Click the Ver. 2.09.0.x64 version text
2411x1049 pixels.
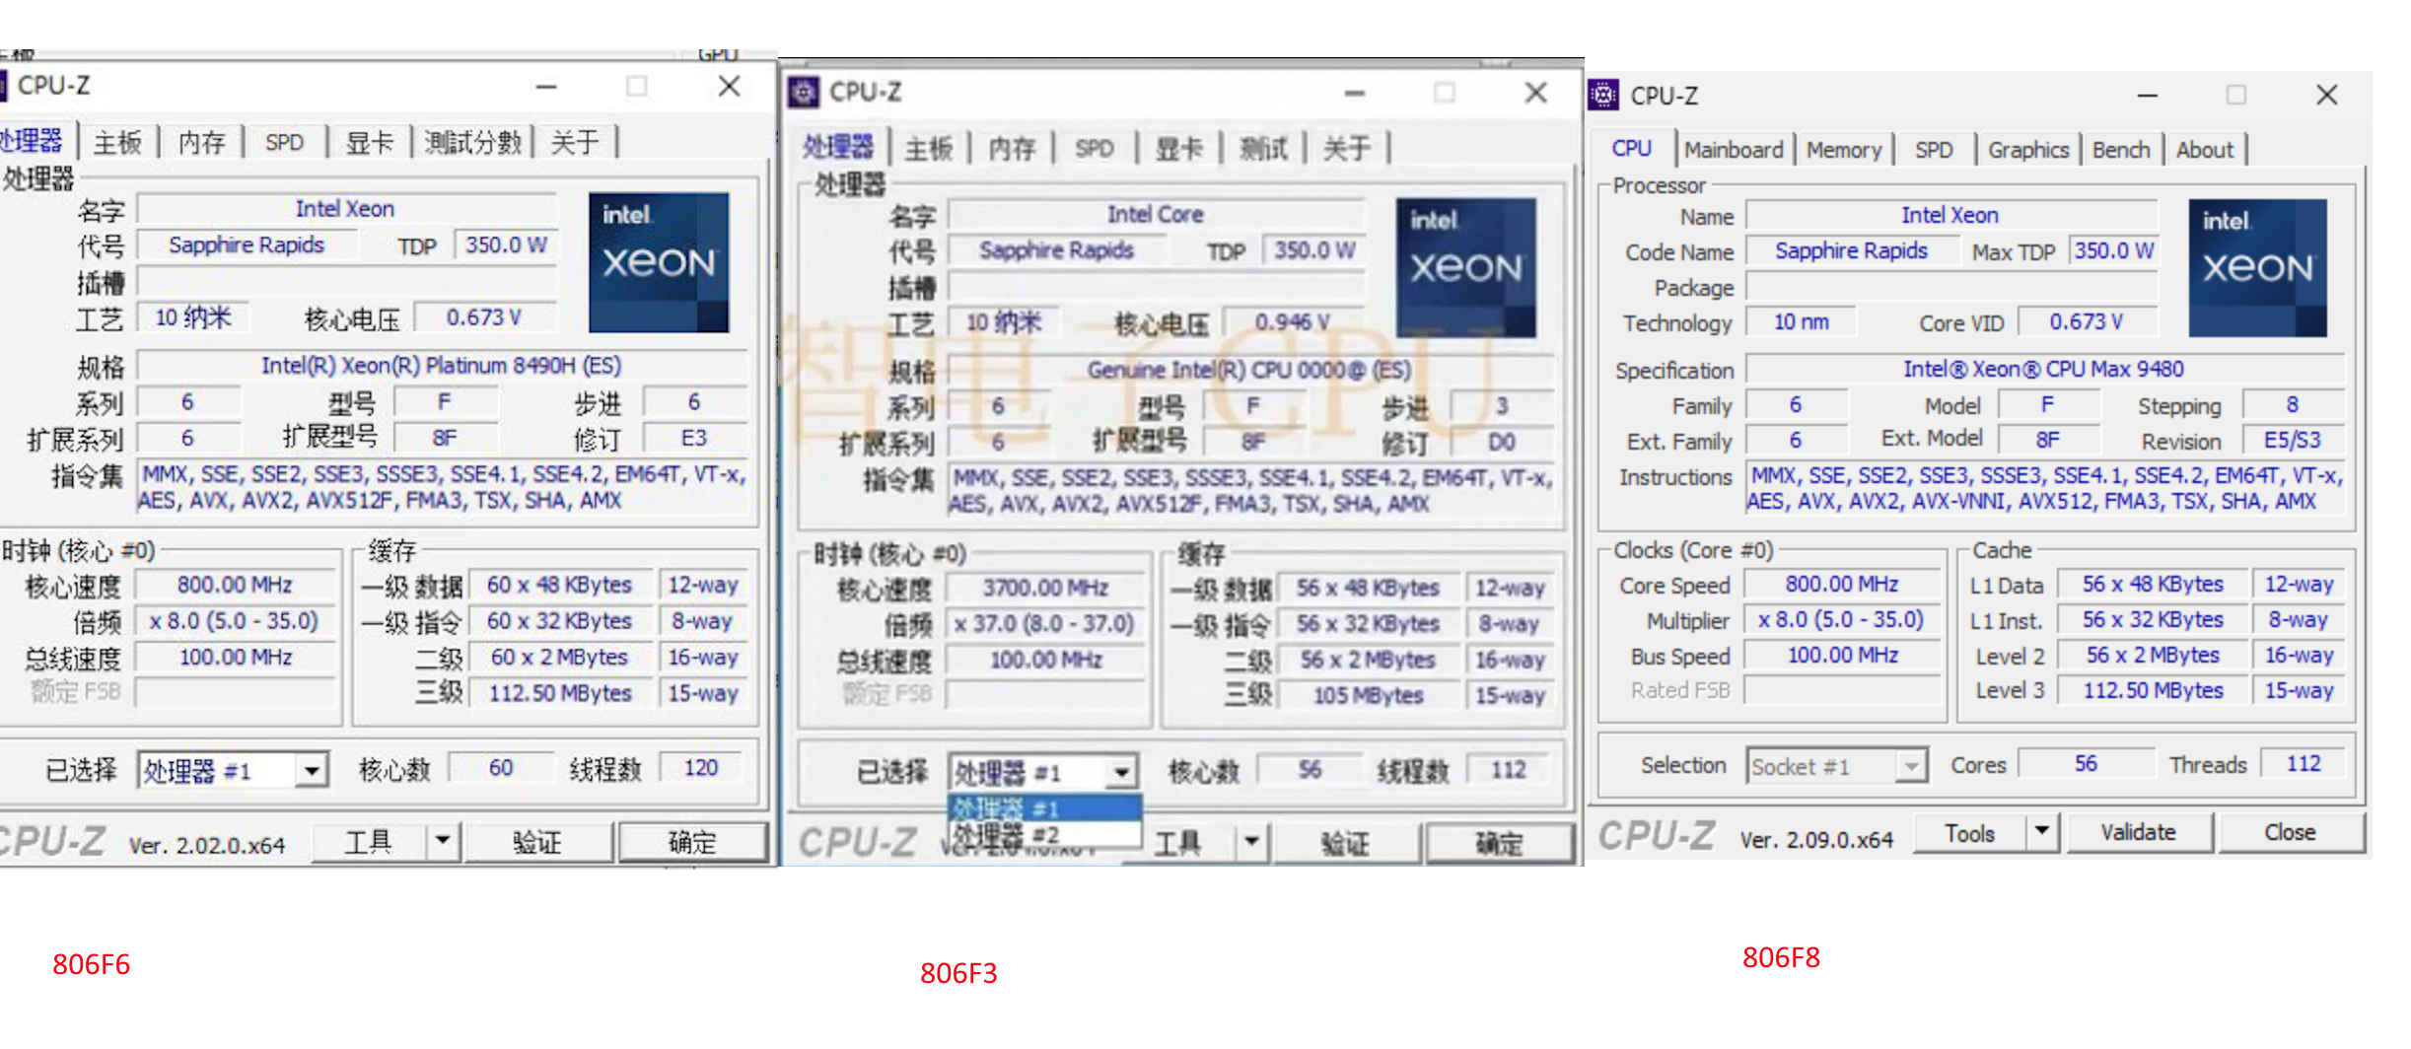[1816, 840]
